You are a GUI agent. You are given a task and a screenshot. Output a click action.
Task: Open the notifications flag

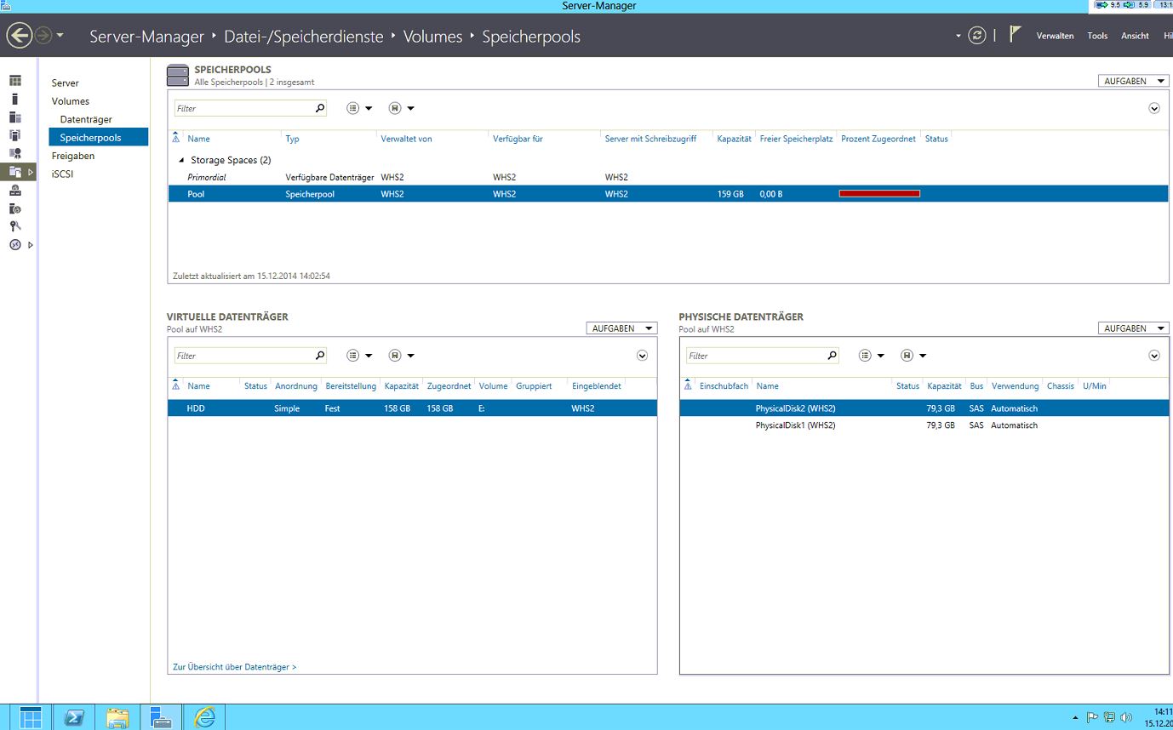click(x=1015, y=34)
